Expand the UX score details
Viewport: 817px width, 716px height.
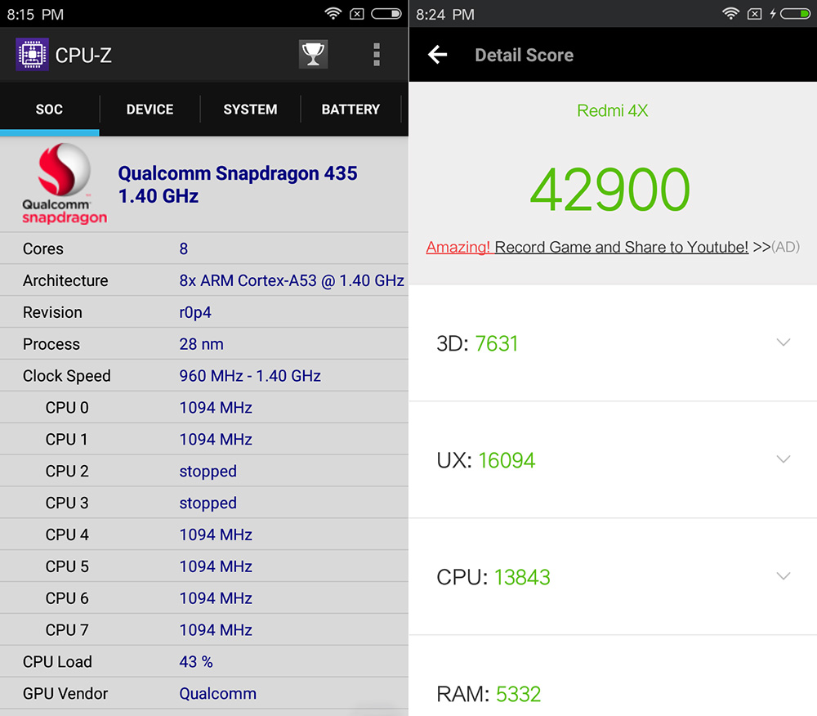point(784,459)
